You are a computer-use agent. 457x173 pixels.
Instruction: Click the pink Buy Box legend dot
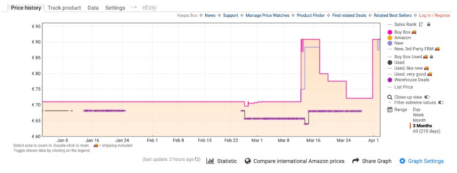(x=390, y=32)
